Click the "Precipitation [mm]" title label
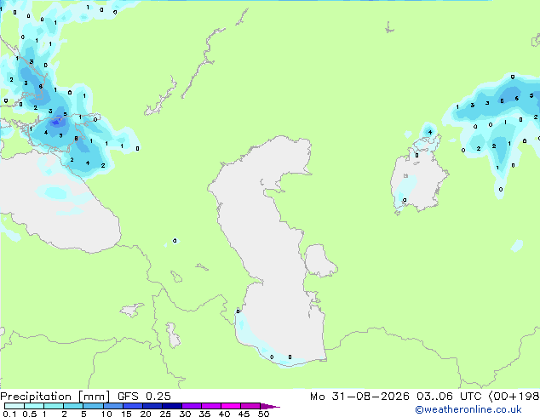This screenshot has height=417, width=540. tap(55, 397)
